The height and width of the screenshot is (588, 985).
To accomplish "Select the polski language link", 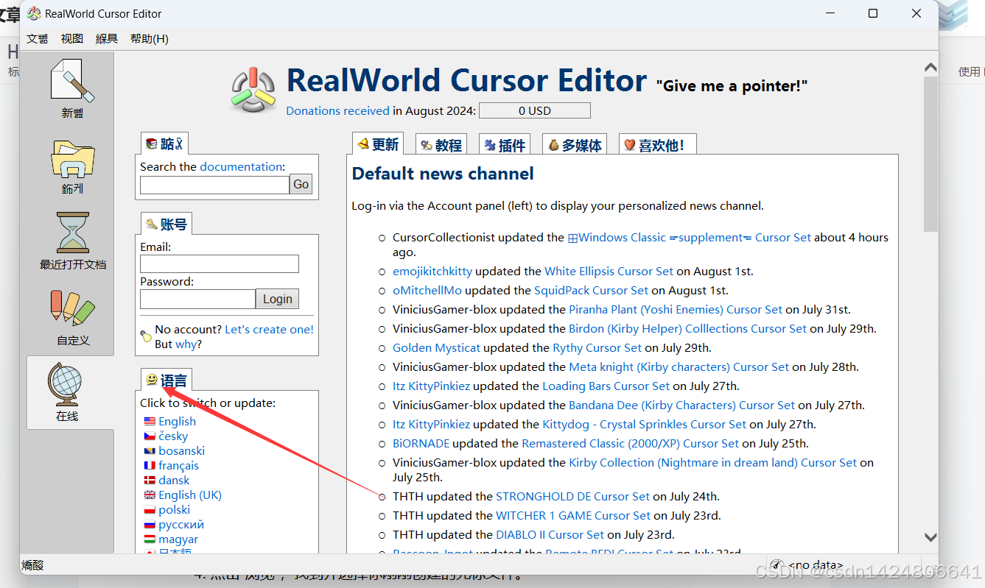I will coord(174,510).
